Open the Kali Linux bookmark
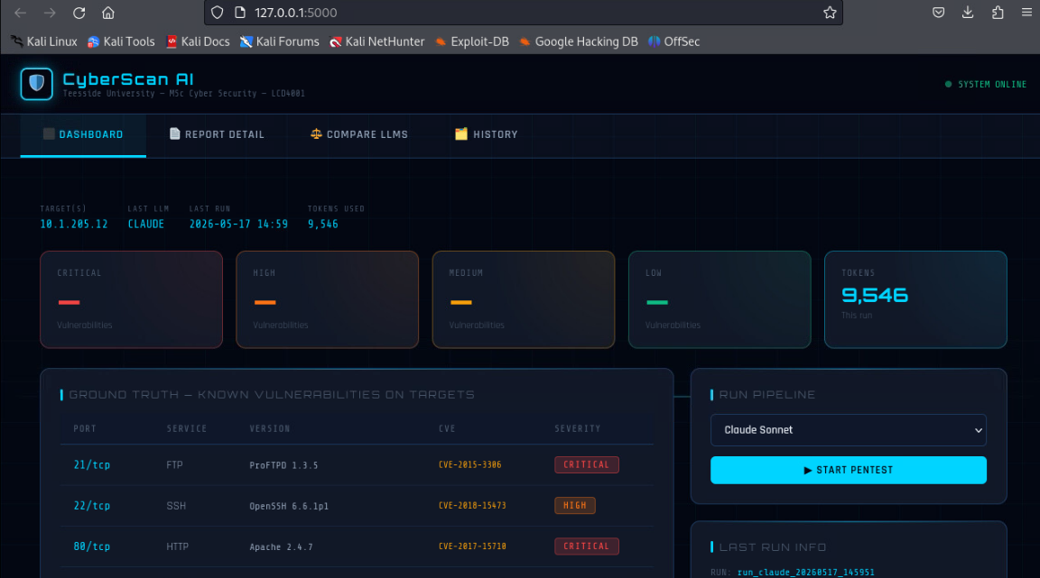1040x578 pixels. click(x=43, y=41)
